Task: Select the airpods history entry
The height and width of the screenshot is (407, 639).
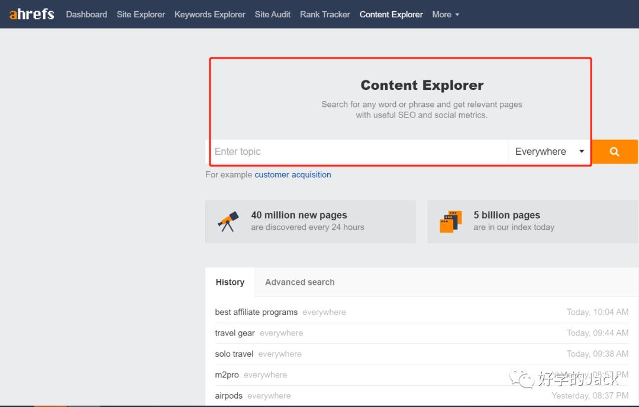Action: click(228, 396)
